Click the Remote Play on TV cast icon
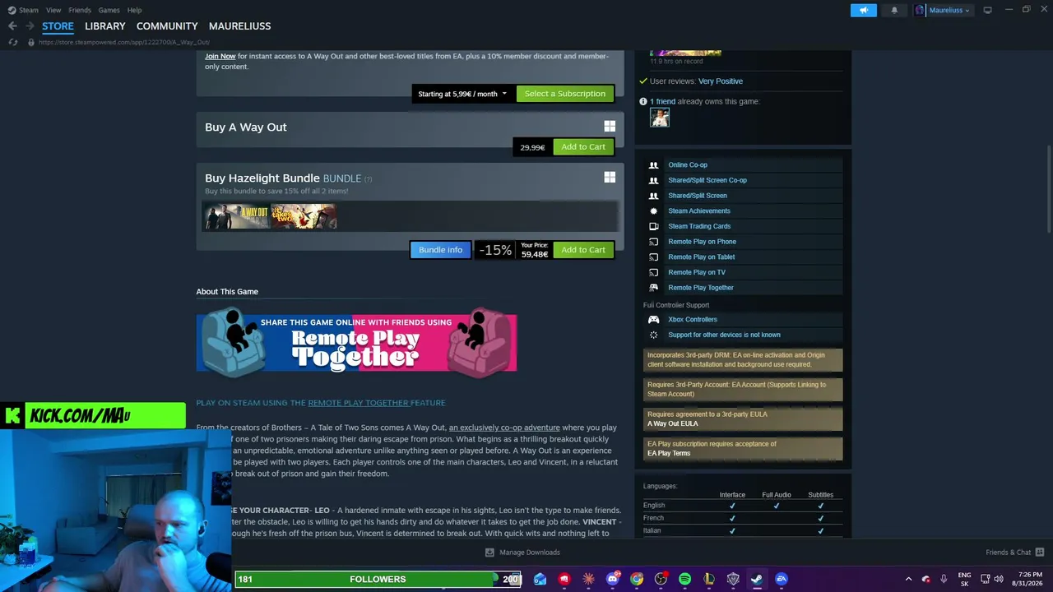Screen dimensions: 1053x592 click(x=653, y=272)
